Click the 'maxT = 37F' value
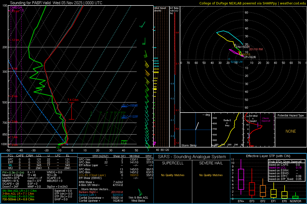The image size is (307, 204). tap(34, 181)
